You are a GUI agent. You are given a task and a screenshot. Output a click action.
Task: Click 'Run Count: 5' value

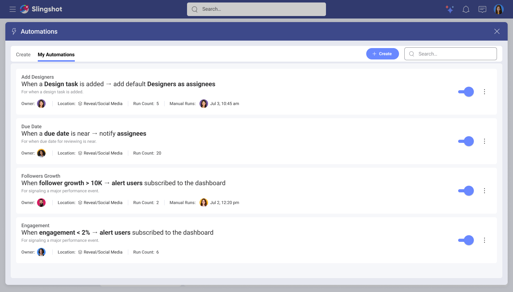146,104
